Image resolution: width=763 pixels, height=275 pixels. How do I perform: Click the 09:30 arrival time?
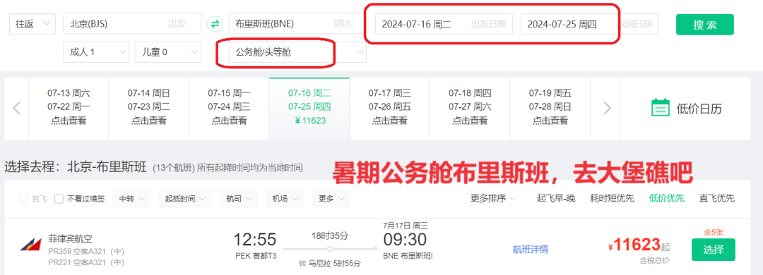point(405,239)
